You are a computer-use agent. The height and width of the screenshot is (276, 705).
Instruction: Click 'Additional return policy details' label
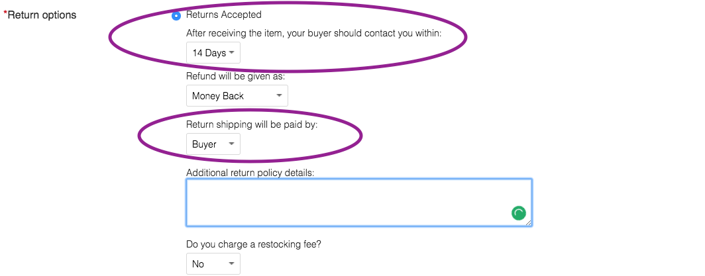[250, 173]
